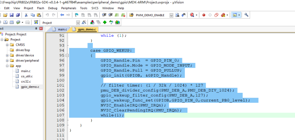Open Configuration with the wrench icon
295x140 pixels.
coord(246,15)
